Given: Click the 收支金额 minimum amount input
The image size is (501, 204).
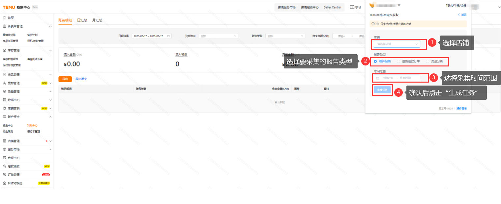Looking at the screenshot, I should click(x=341, y=36).
